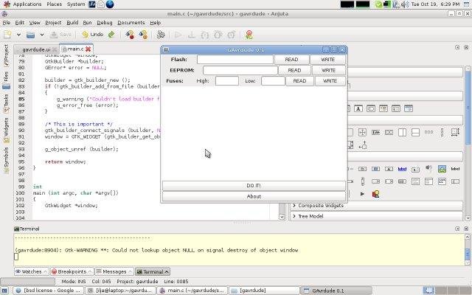The height and width of the screenshot is (295, 472).
Task: Close the main.c editor tab
Action: coord(88,49)
